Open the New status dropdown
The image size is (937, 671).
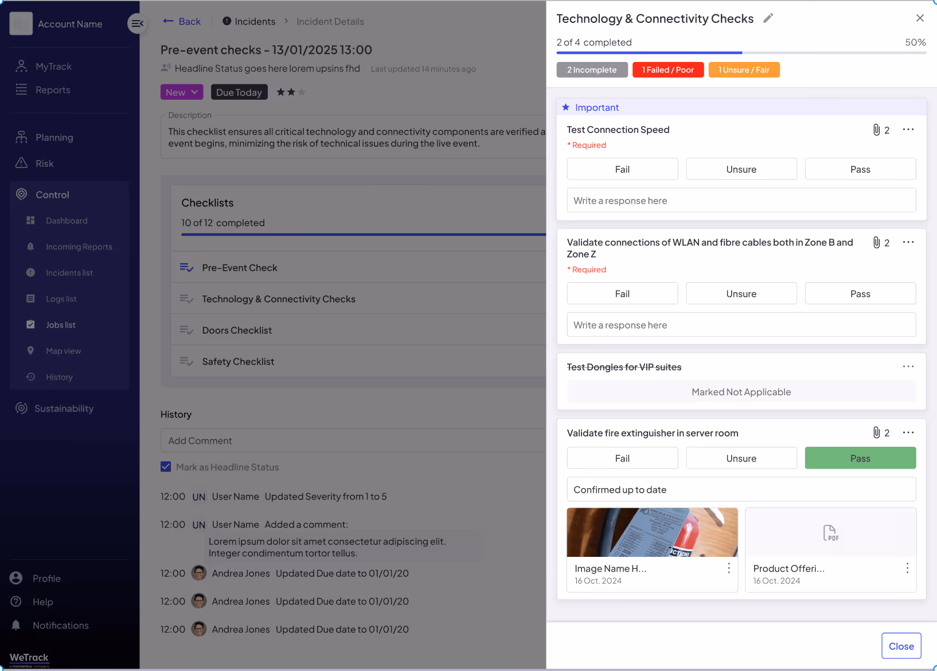(x=182, y=92)
